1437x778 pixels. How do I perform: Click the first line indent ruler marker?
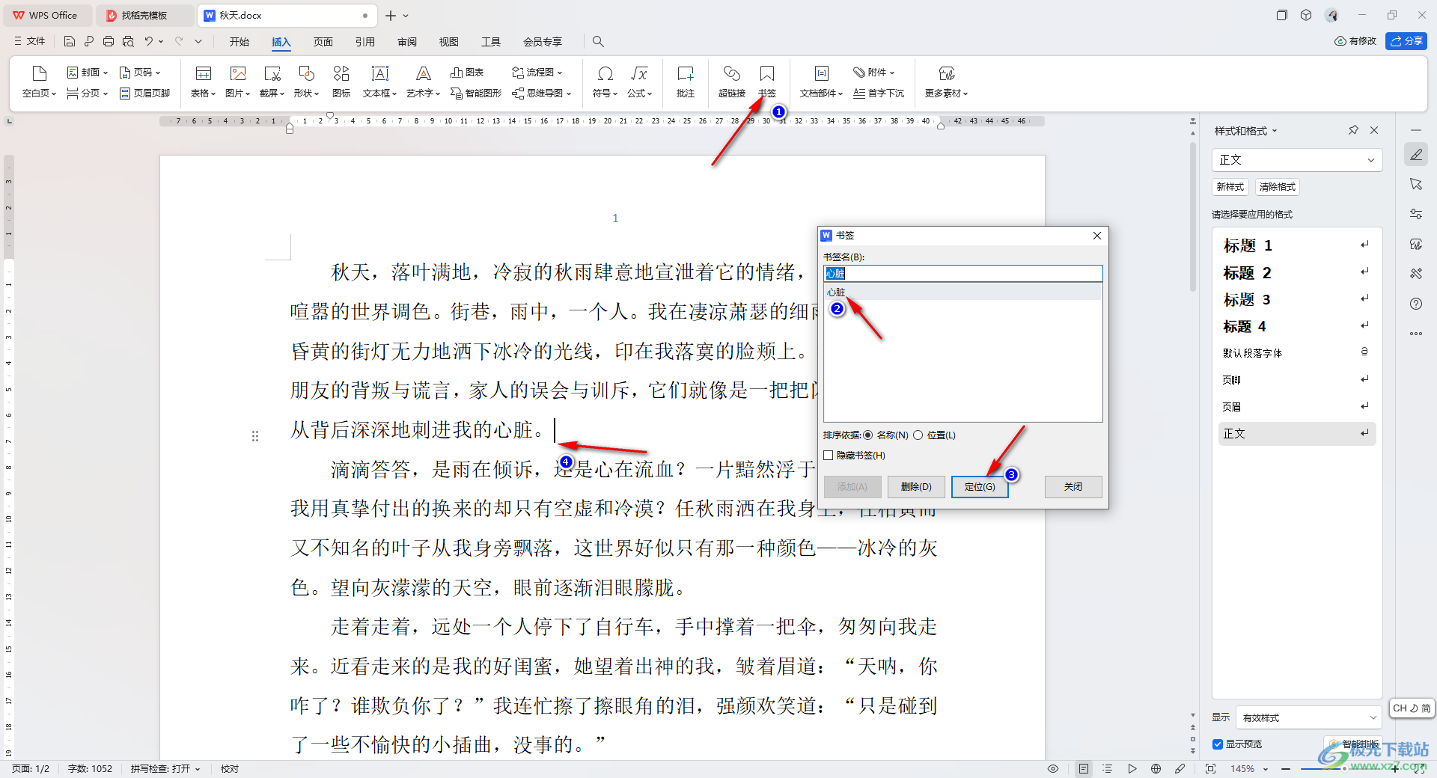pyautogui.click(x=330, y=116)
